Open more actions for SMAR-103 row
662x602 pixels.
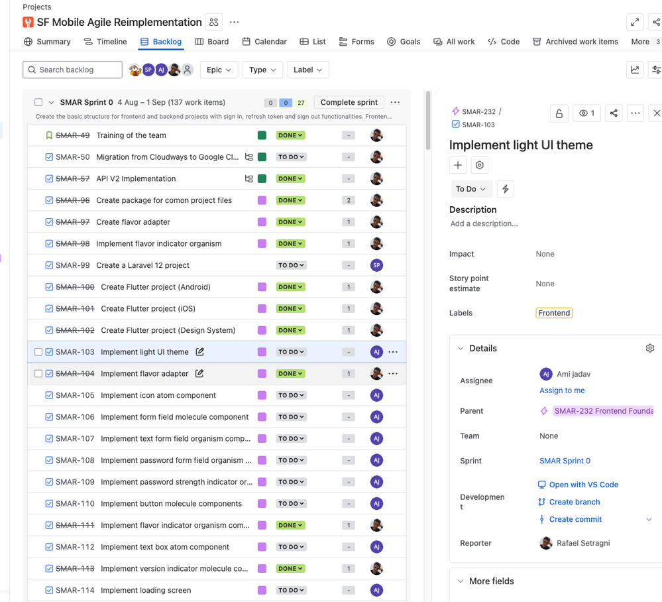pyautogui.click(x=393, y=352)
